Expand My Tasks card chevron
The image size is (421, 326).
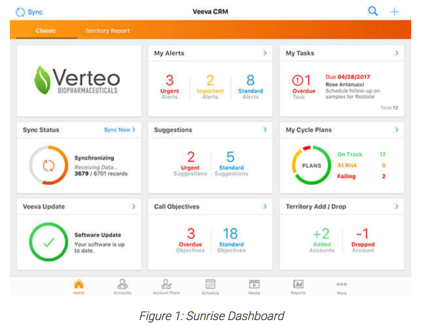click(x=396, y=53)
